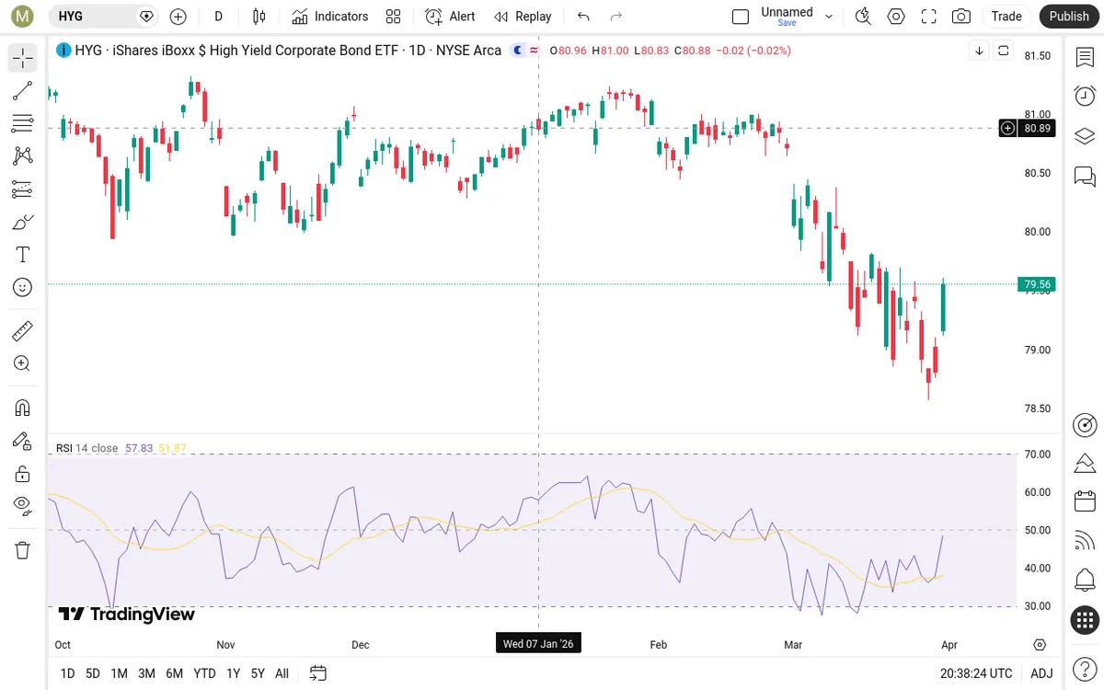Open the 20:38:24 UTC timezone menu

click(976, 673)
